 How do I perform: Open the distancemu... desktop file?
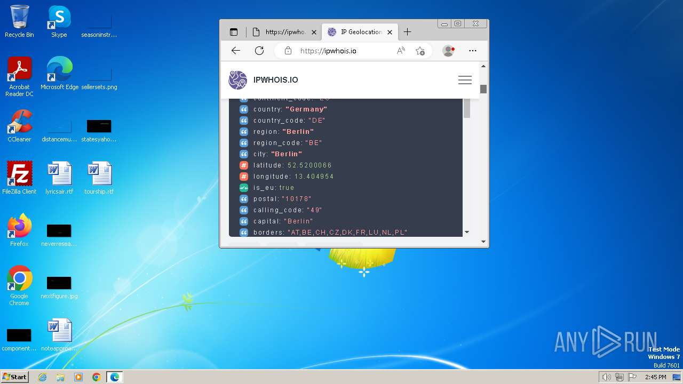[59, 131]
